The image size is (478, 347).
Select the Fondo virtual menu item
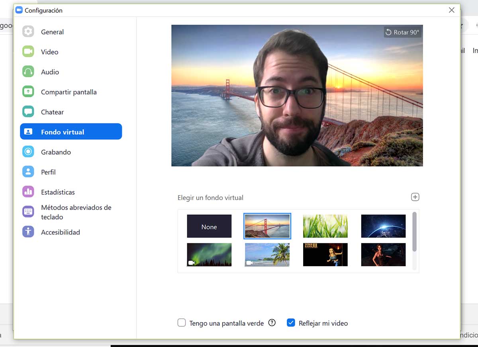point(71,132)
